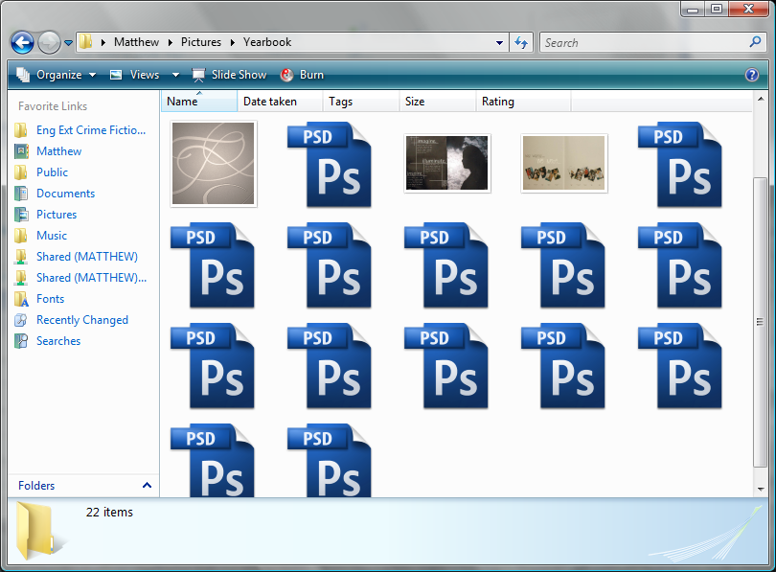Viewport: 776px width, 572px height.
Task: Sort files by the Size column
Action: [x=415, y=102]
